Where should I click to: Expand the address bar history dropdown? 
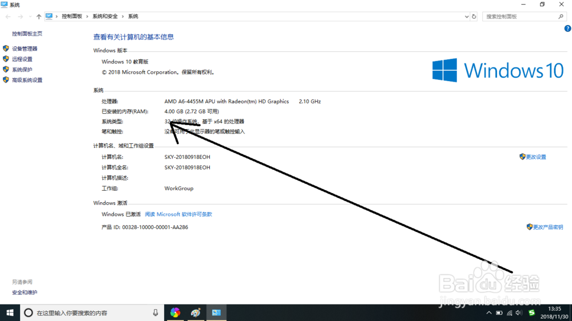[467, 17]
